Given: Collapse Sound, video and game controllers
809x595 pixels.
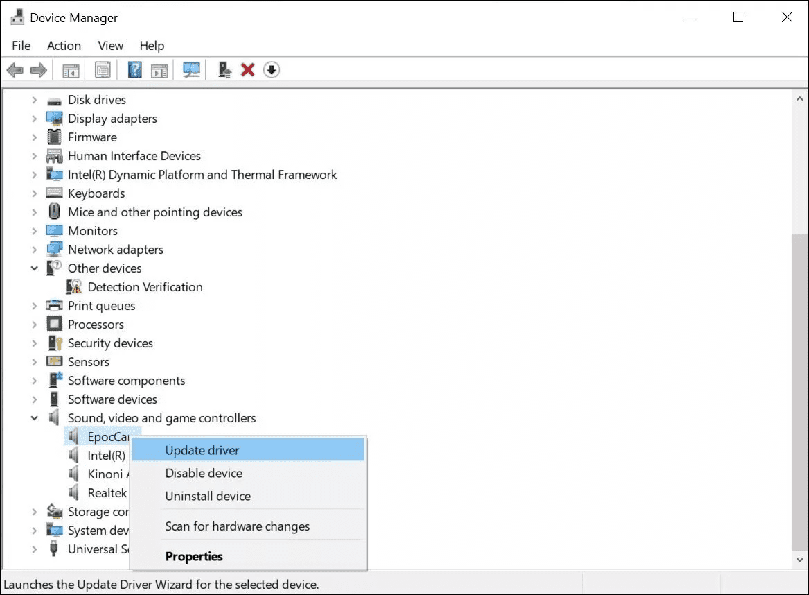Looking at the screenshot, I should 35,418.
